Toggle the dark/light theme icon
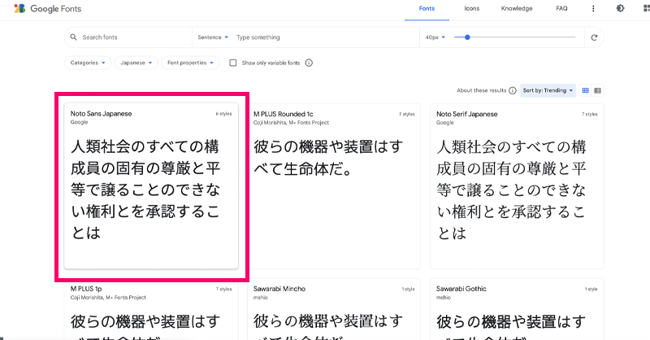The height and width of the screenshot is (340, 650). tap(621, 9)
